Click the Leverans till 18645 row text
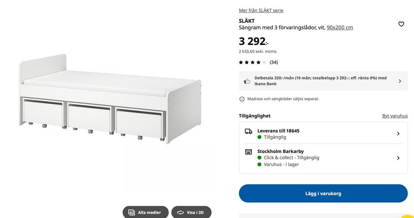414x218 pixels. tap(278, 131)
